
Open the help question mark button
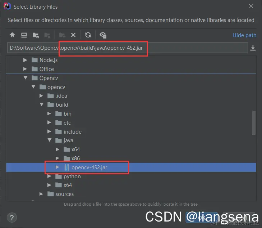click(x=12, y=218)
